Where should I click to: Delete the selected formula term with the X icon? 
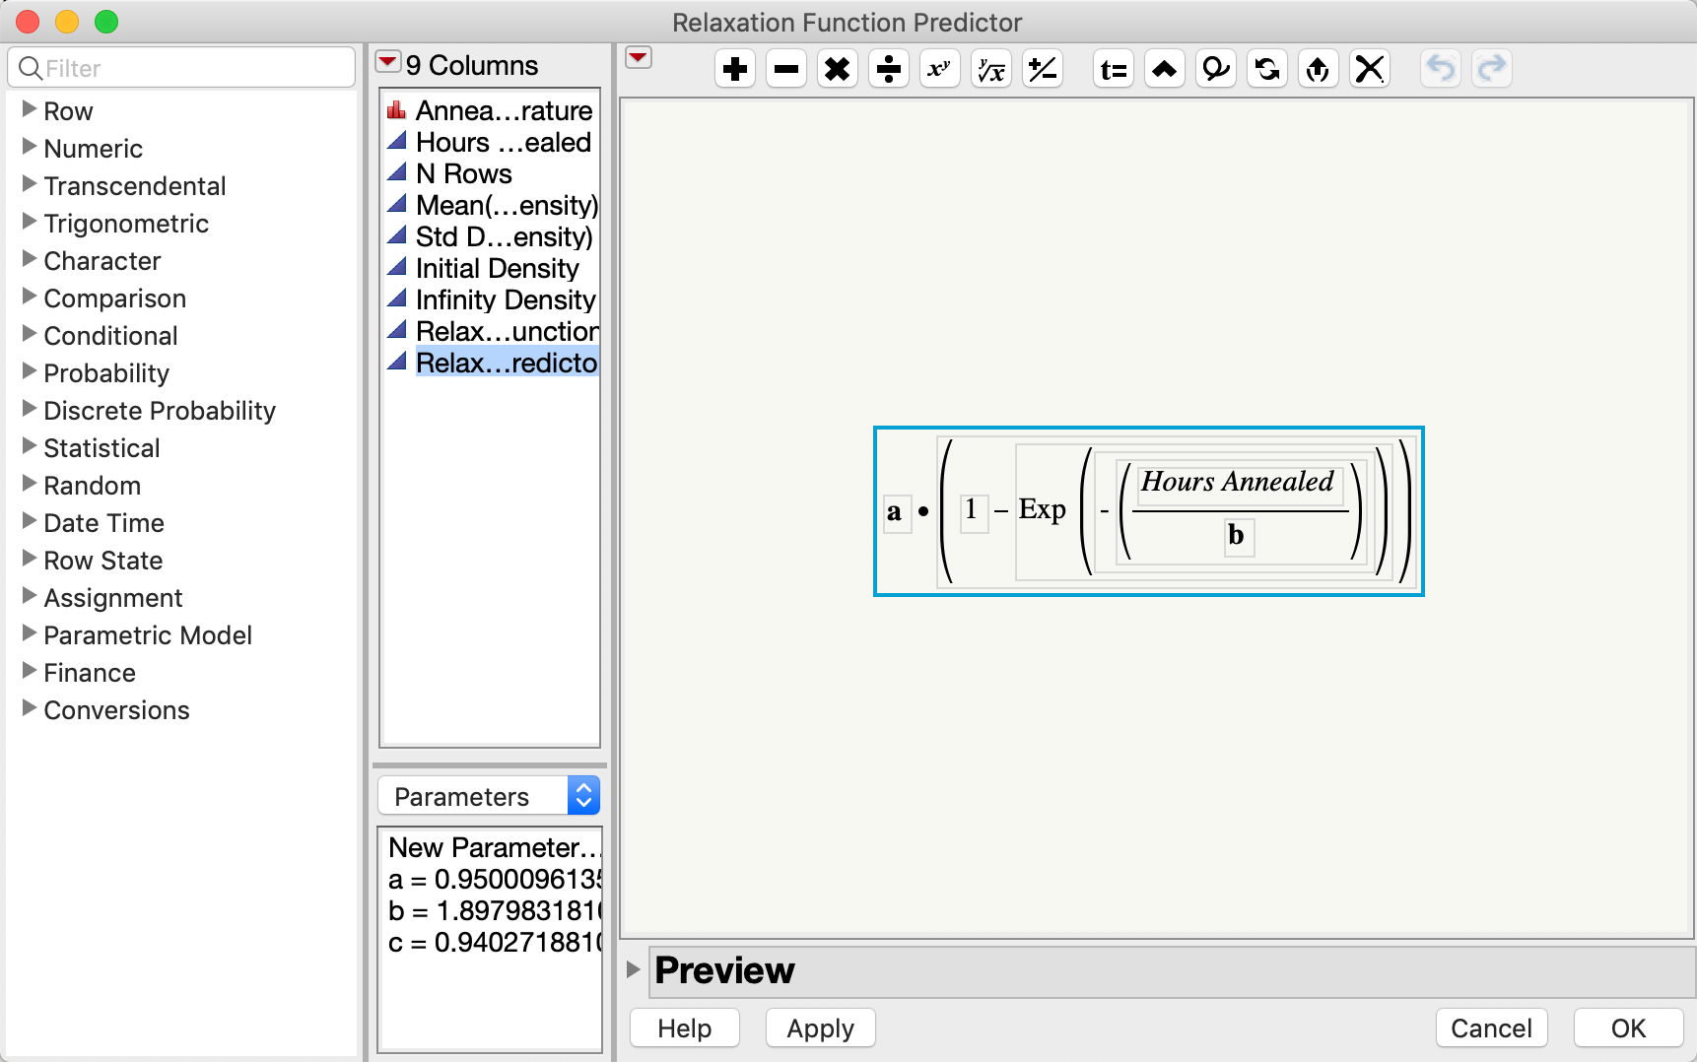pyautogui.click(x=1369, y=69)
